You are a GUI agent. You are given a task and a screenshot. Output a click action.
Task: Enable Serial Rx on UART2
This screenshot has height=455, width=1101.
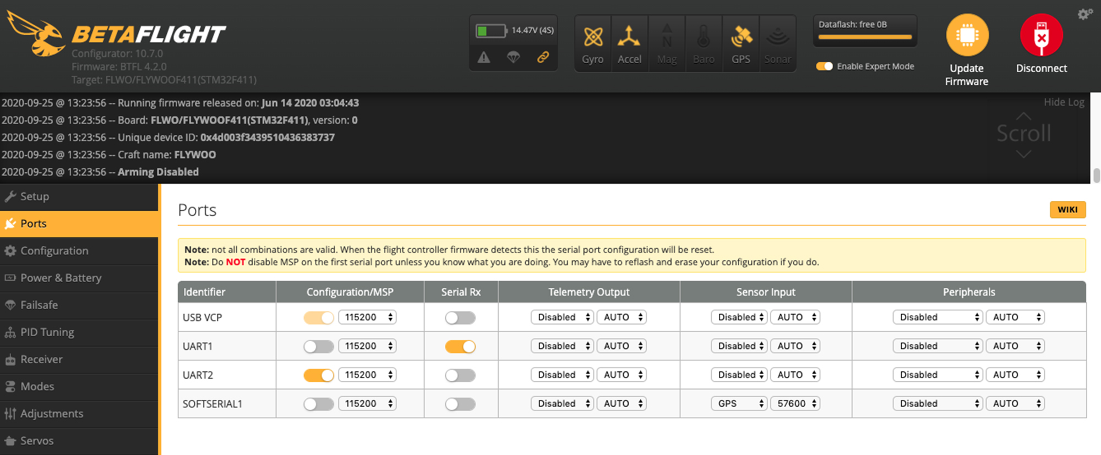tap(460, 375)
